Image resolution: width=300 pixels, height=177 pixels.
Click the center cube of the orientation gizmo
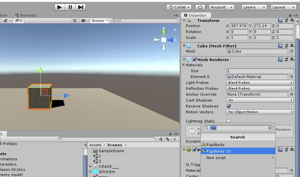pos(164,40)
